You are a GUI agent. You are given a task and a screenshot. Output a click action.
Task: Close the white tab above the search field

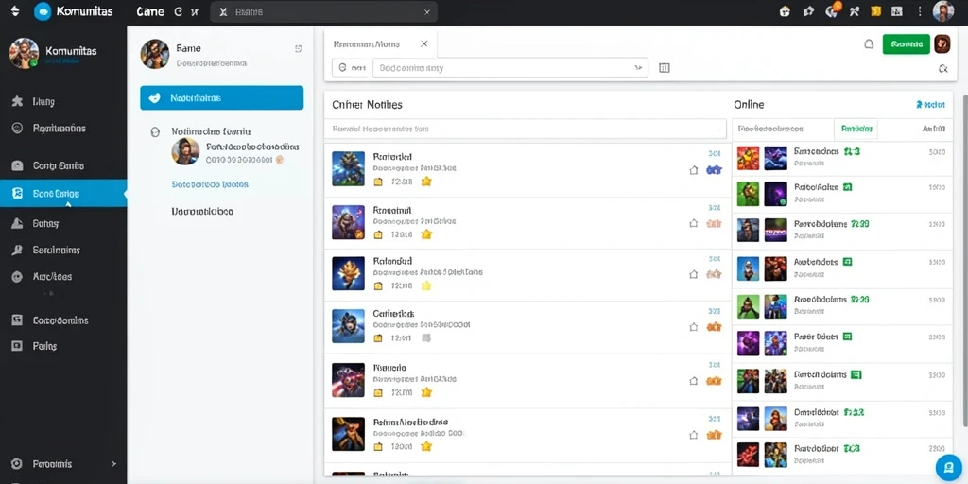424,43
